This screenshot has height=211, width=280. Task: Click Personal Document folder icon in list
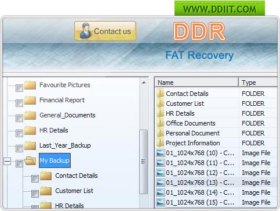pos(161,133)
